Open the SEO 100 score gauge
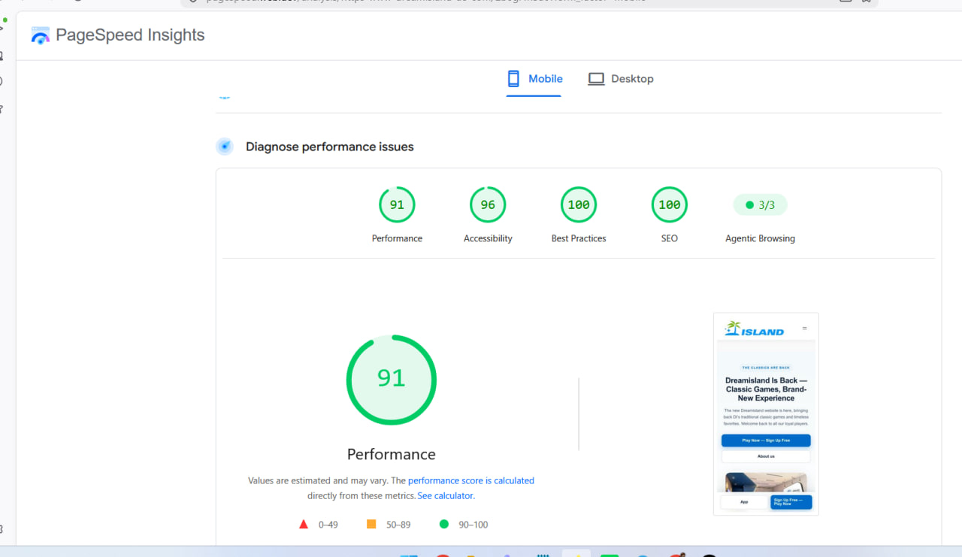The width and height of the screenshot is (962, 557). coord(670,204)
